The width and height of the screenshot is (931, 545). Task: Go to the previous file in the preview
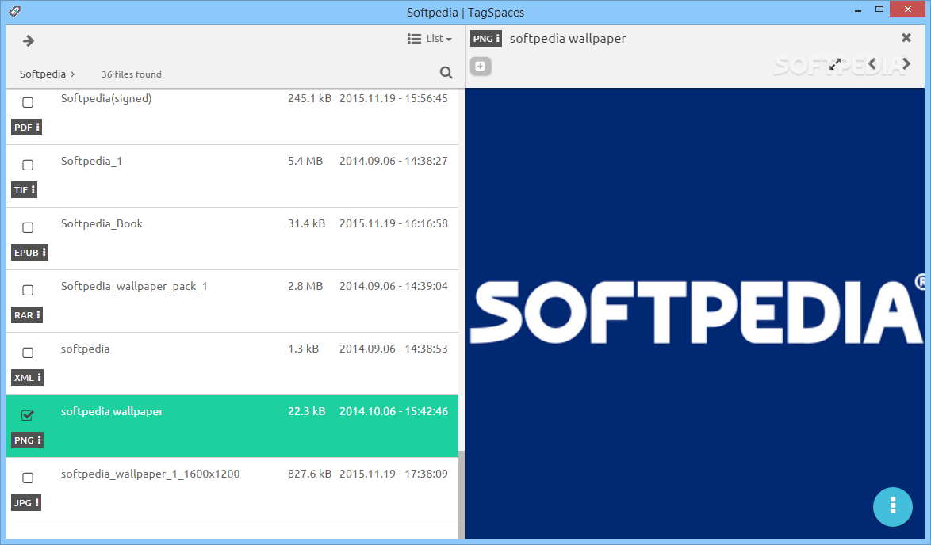point(872,63)
